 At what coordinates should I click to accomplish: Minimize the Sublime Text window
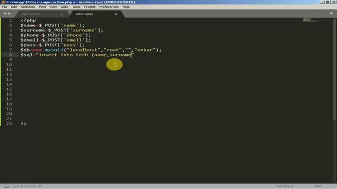click(322, 2)
